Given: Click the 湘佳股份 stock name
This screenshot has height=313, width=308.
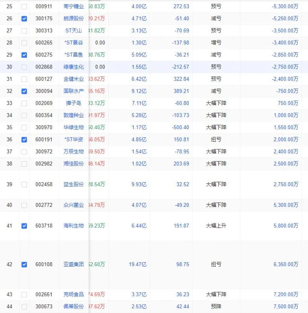Looking at the screenshot, I should 73,164.
